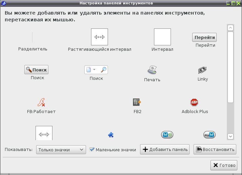Click the Добавить панель button
The image size is (242, 175).
(x=165, y=149)
